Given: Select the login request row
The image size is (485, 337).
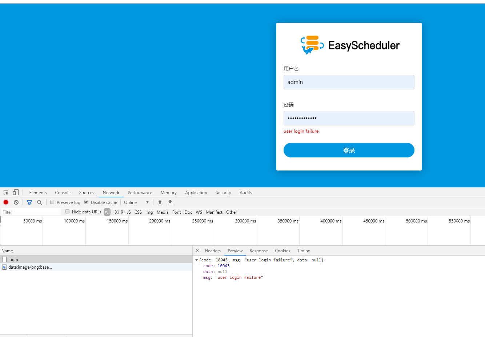Looking at the screenshot, I should click(x=96, y=259).
